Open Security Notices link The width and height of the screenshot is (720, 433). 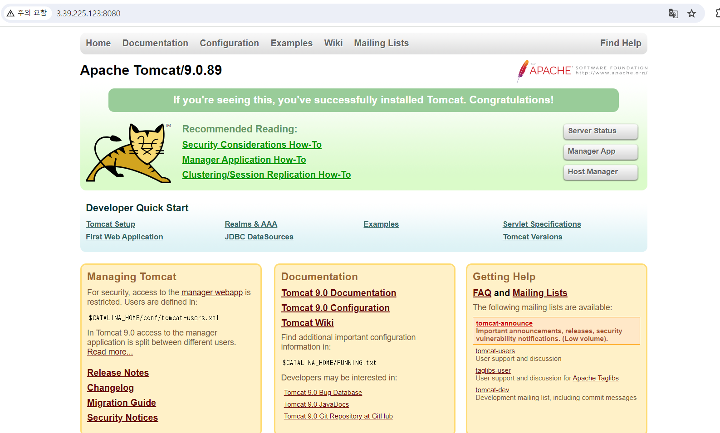tap(122, 418)
